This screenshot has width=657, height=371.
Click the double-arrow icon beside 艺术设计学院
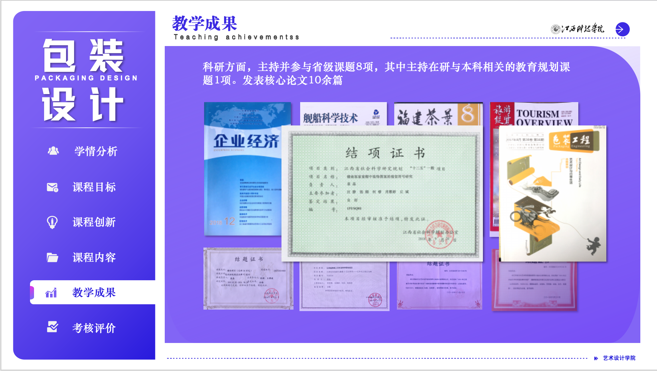596,358
